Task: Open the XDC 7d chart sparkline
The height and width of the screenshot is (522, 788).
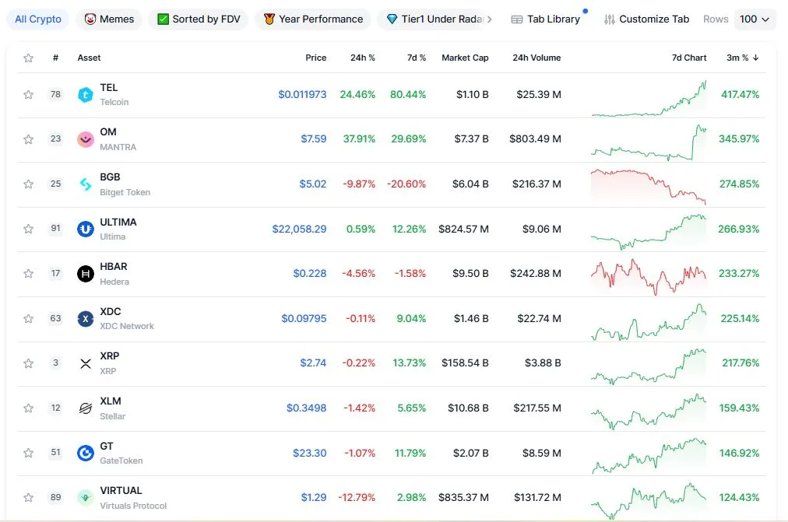Action: pos(649,322)
